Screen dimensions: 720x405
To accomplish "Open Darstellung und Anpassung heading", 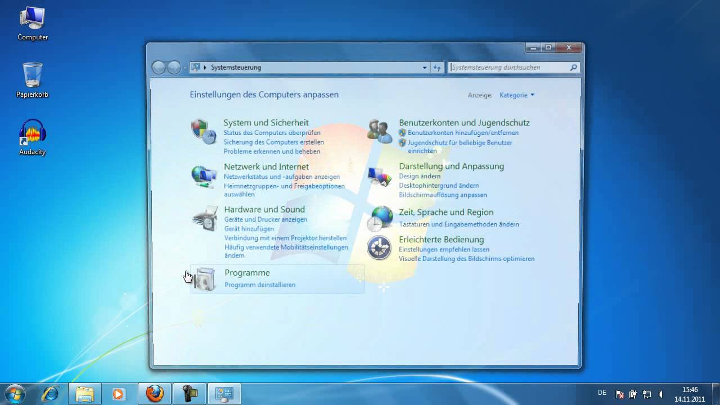I will pos(451,166).
